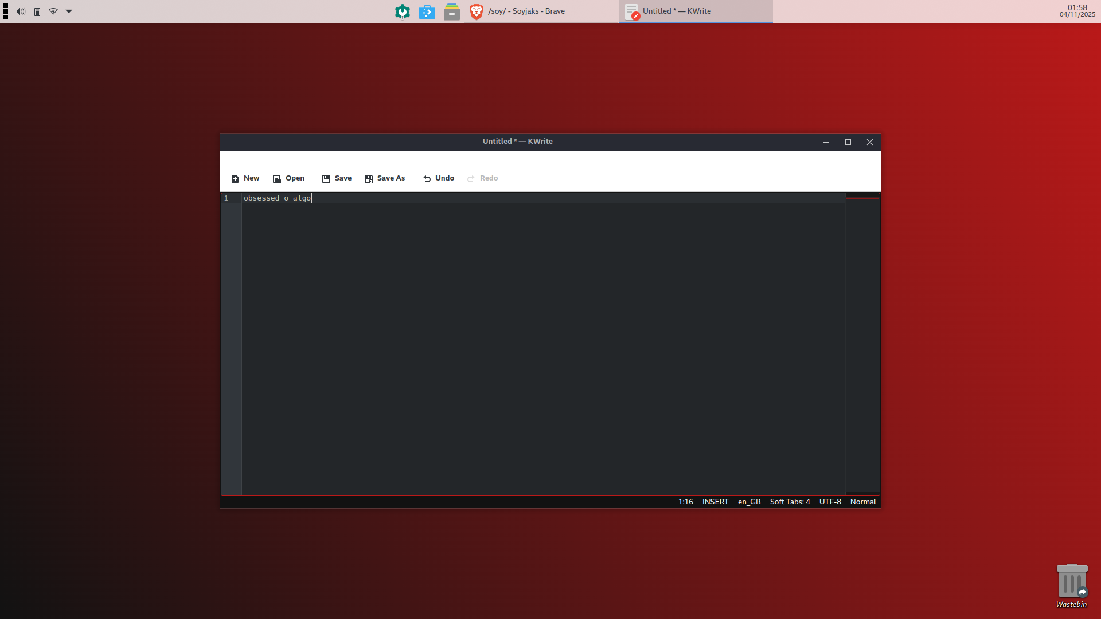Click the document minimap scrollbar
This screenshot has width=1101, height=619.
[862, 344]
